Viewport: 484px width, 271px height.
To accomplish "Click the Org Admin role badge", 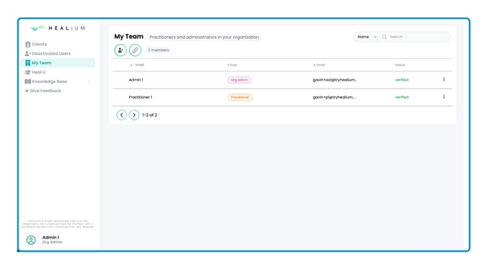I will coord(240,80).
